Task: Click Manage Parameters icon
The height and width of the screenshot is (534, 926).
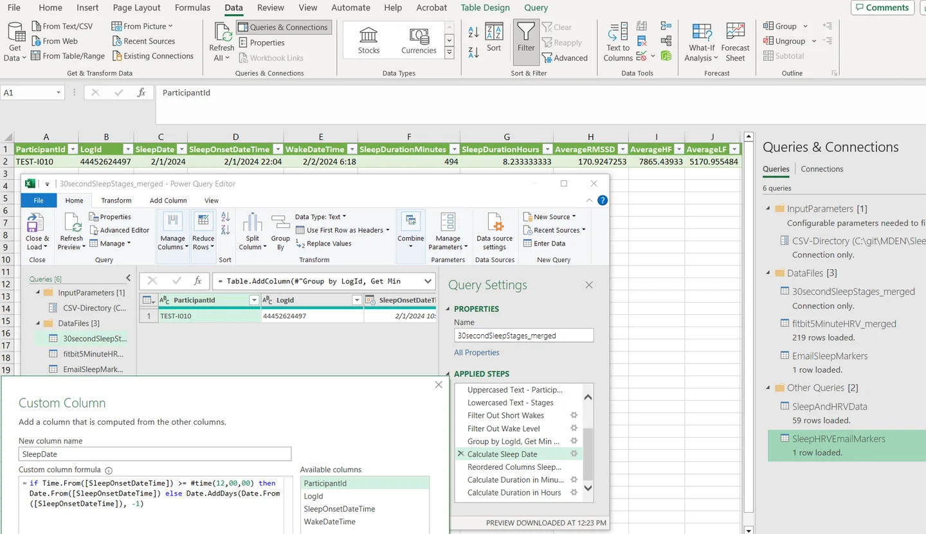Action: pyautogui.click(x=448, y=233)
